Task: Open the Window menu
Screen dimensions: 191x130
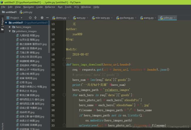Action: pyautogui.click(x=86, y=7)
